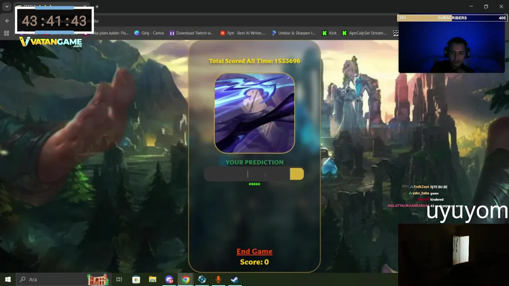The width and height of the screenshot is (509, 286).
Task: Restore down the Chrome window
Action: 486,6
